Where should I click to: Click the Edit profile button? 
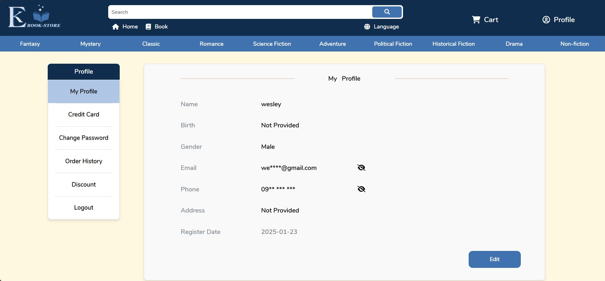(494, 259)
